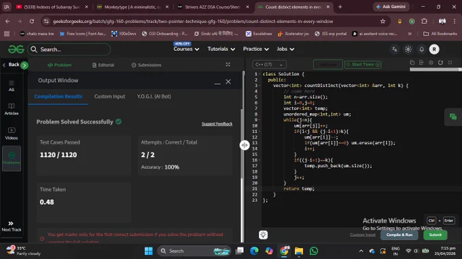Image resolution: width=462 pixels, height=259 pixels.
Task: Click the panel splitter handle
Action: pos(245,145)
